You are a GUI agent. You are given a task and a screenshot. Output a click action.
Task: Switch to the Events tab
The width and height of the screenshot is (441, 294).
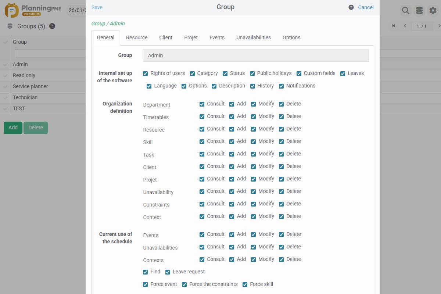[x=217, y=37]
